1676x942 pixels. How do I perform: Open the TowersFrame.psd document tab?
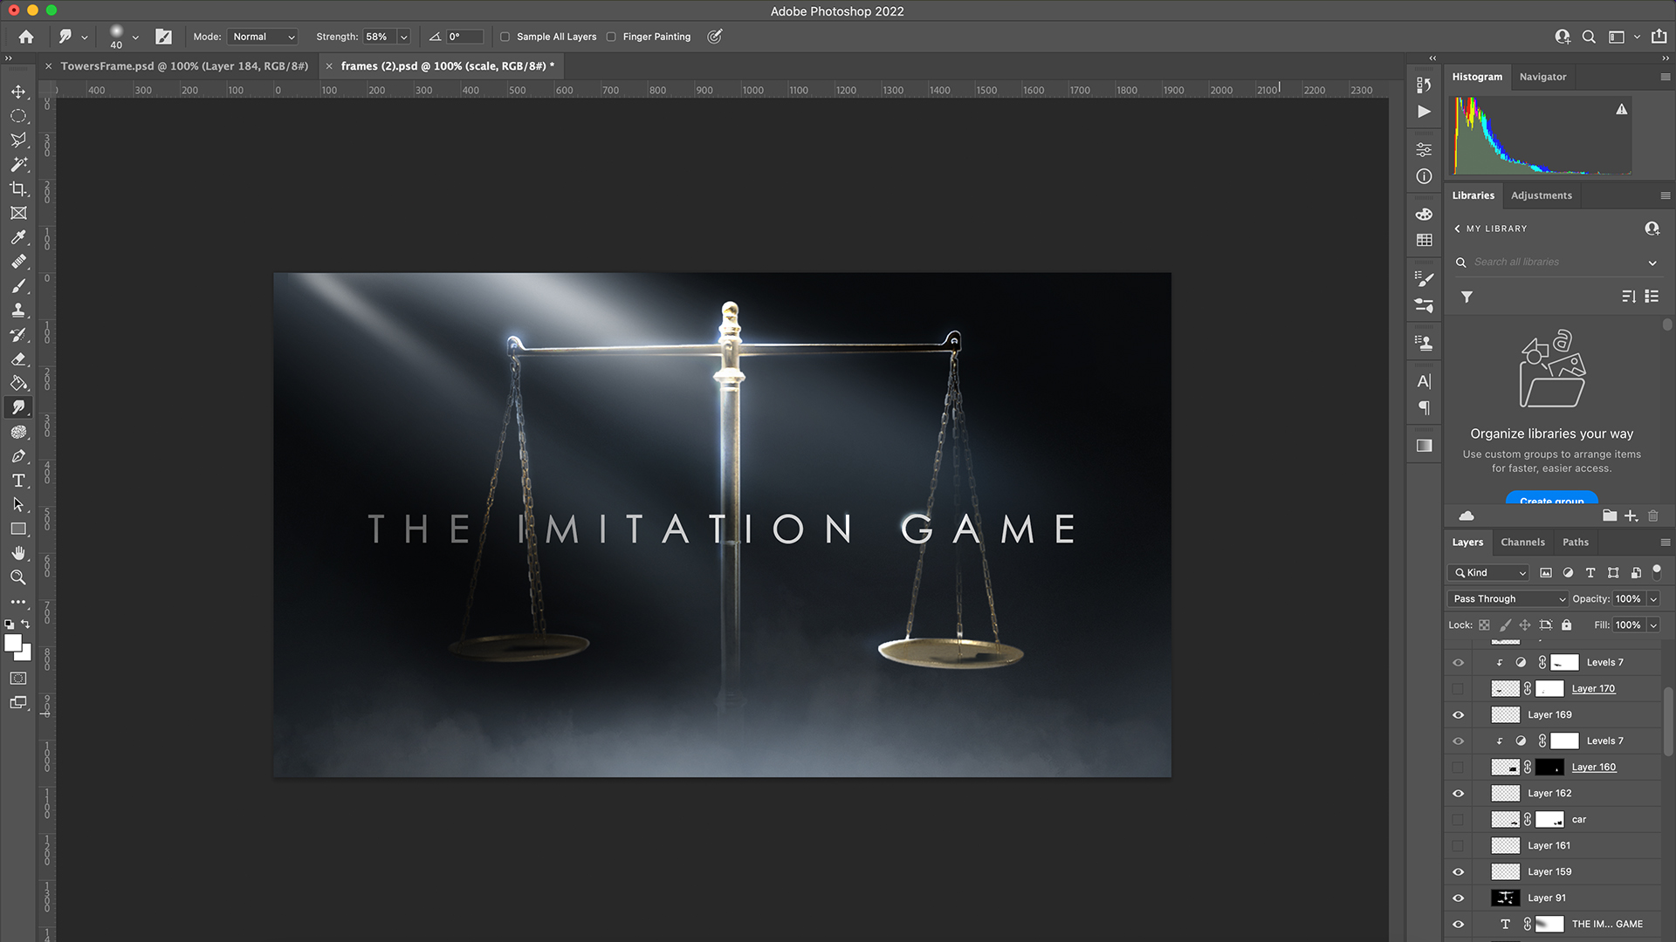click(184, 65)
